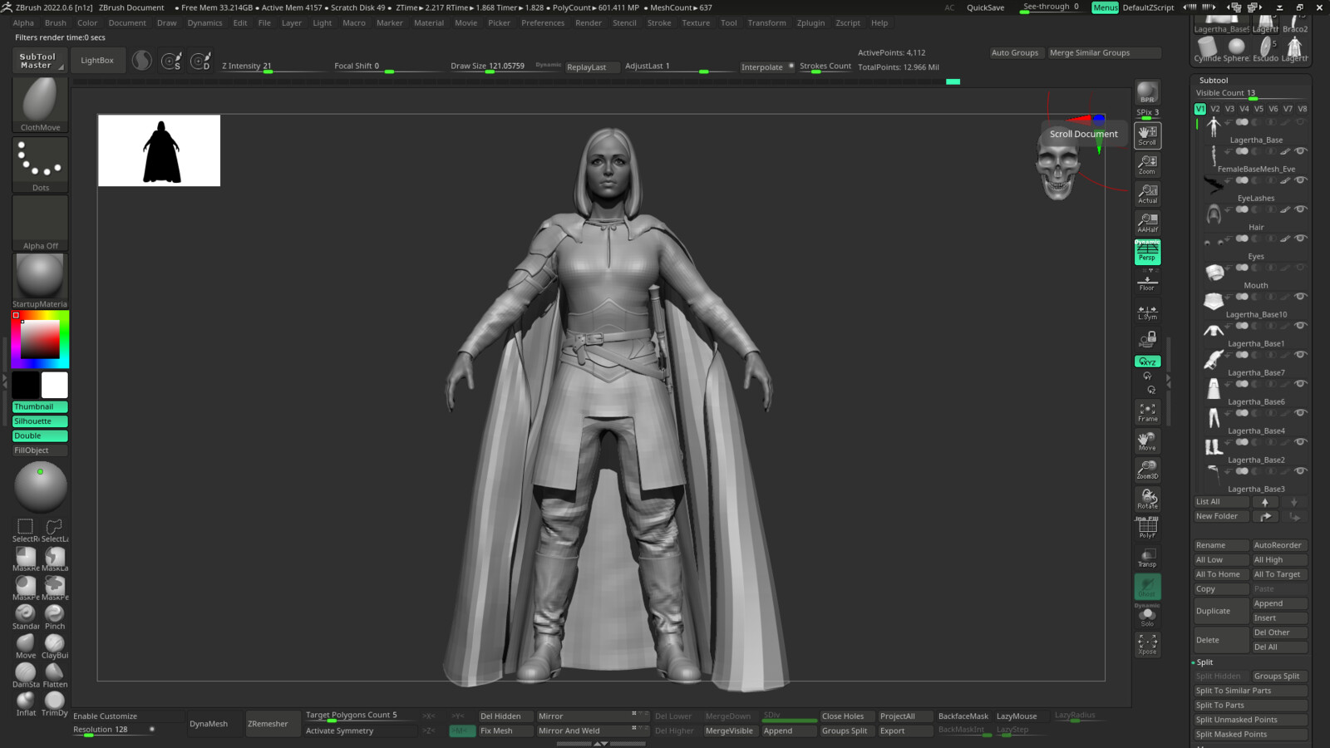This screenshot has height=748, width=1330.
Task: Select the SelectRect brush
Action: (x=26, y=530)
